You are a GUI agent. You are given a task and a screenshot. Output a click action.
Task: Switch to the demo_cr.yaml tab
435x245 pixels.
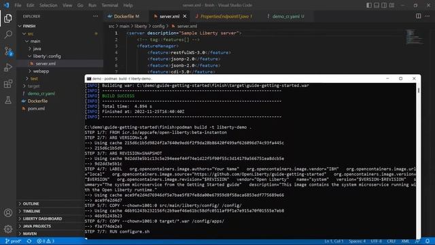[x=288, y=16]
